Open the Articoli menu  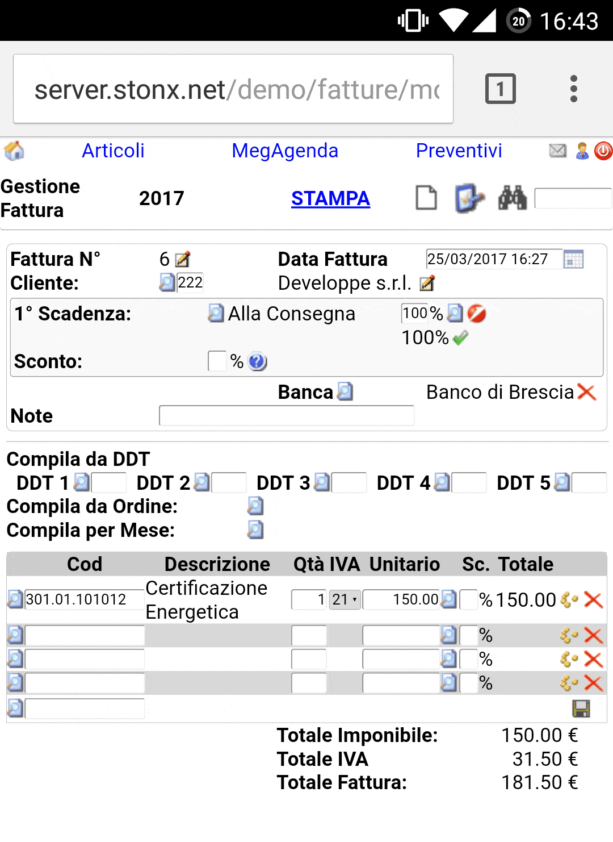click(113, 151)
